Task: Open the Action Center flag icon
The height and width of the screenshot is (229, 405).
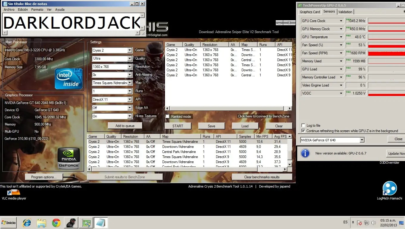Action: tap(360, 222)
